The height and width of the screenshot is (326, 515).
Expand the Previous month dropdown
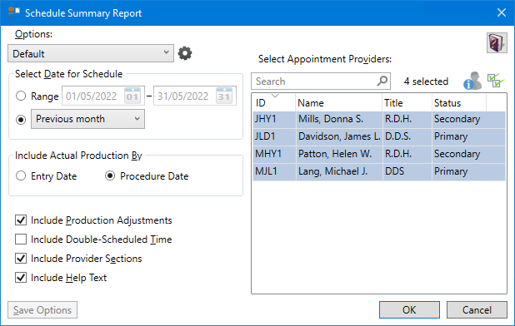pyautogui.click(x=87, y=119)
